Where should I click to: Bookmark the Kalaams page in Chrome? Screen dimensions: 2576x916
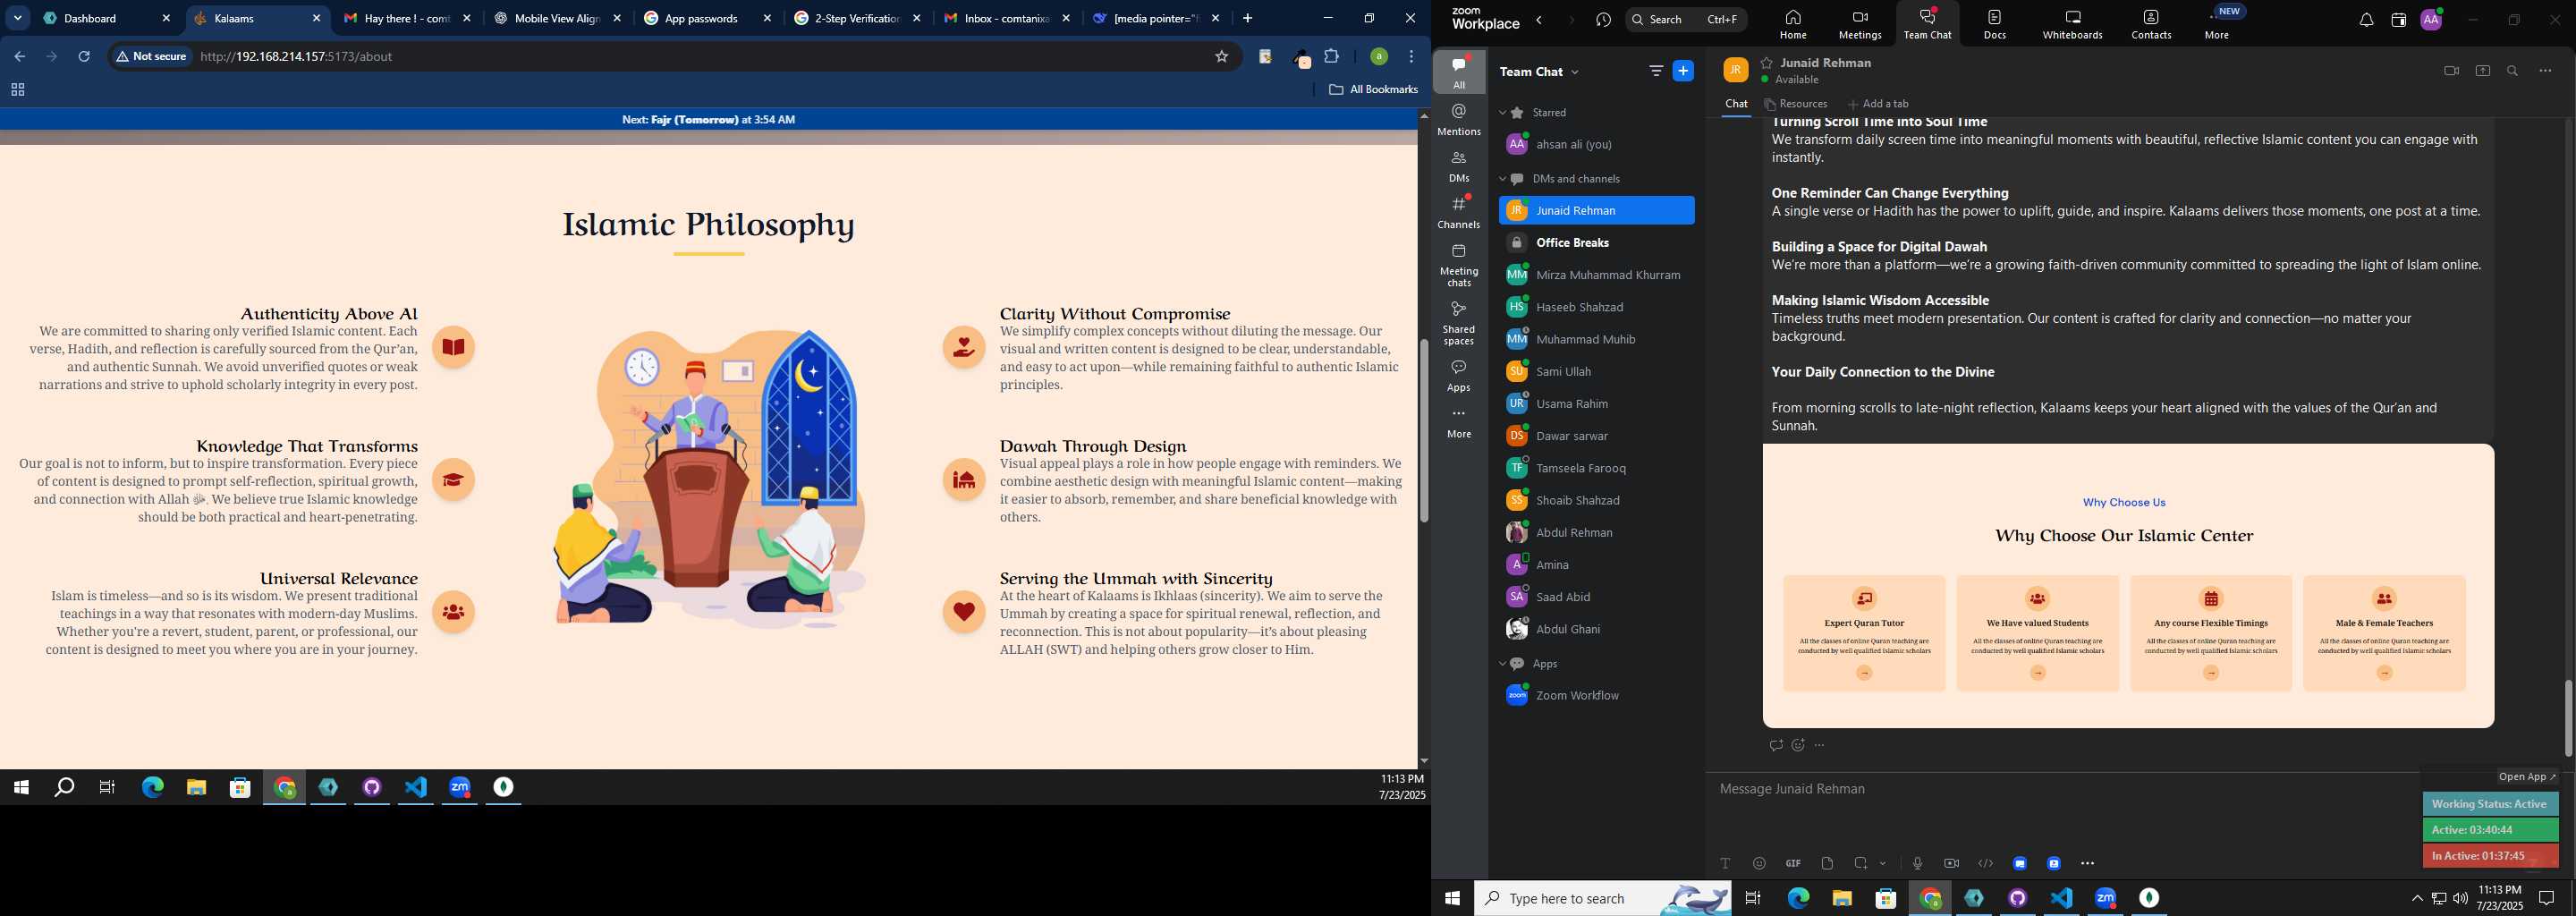pos(1221,57)
